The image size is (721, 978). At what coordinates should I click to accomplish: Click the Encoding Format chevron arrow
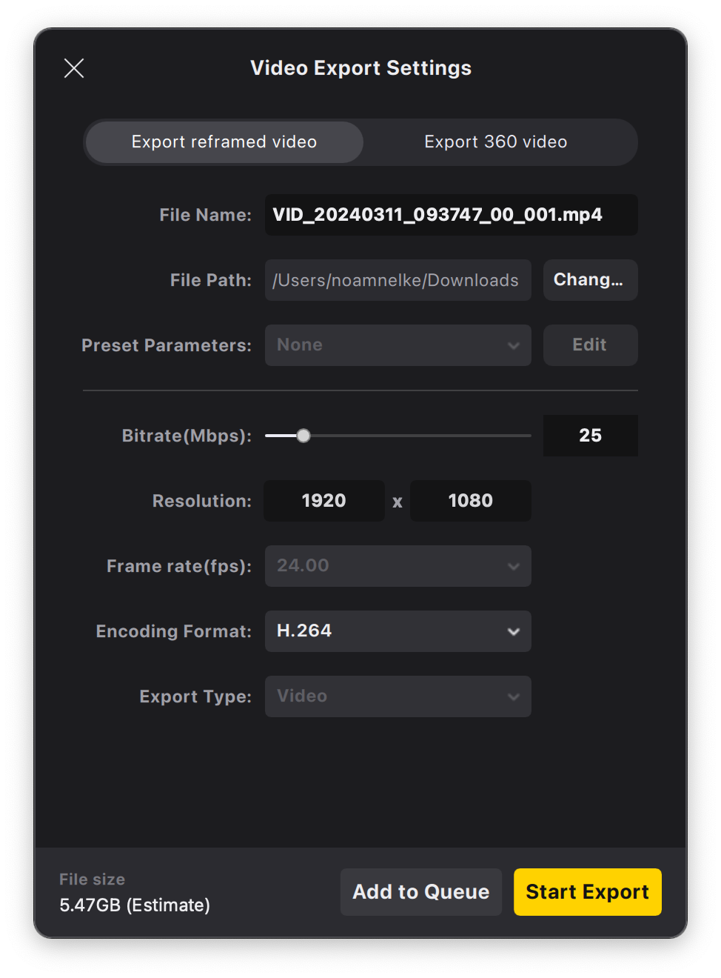[x=514, y=632]
